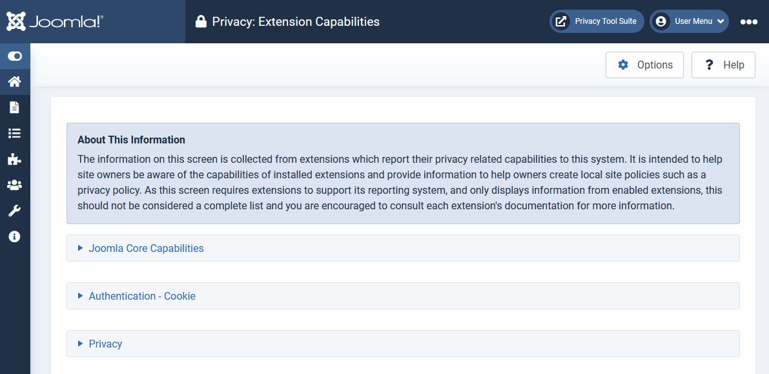Open the Home Dashboard icon

[14, 81]
